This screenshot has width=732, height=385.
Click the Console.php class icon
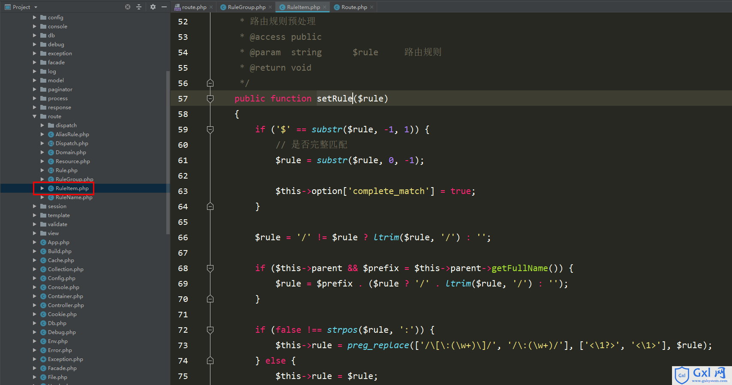[43, 287]
